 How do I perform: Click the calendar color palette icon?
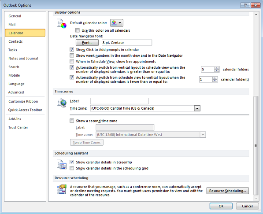pos(61,24)
